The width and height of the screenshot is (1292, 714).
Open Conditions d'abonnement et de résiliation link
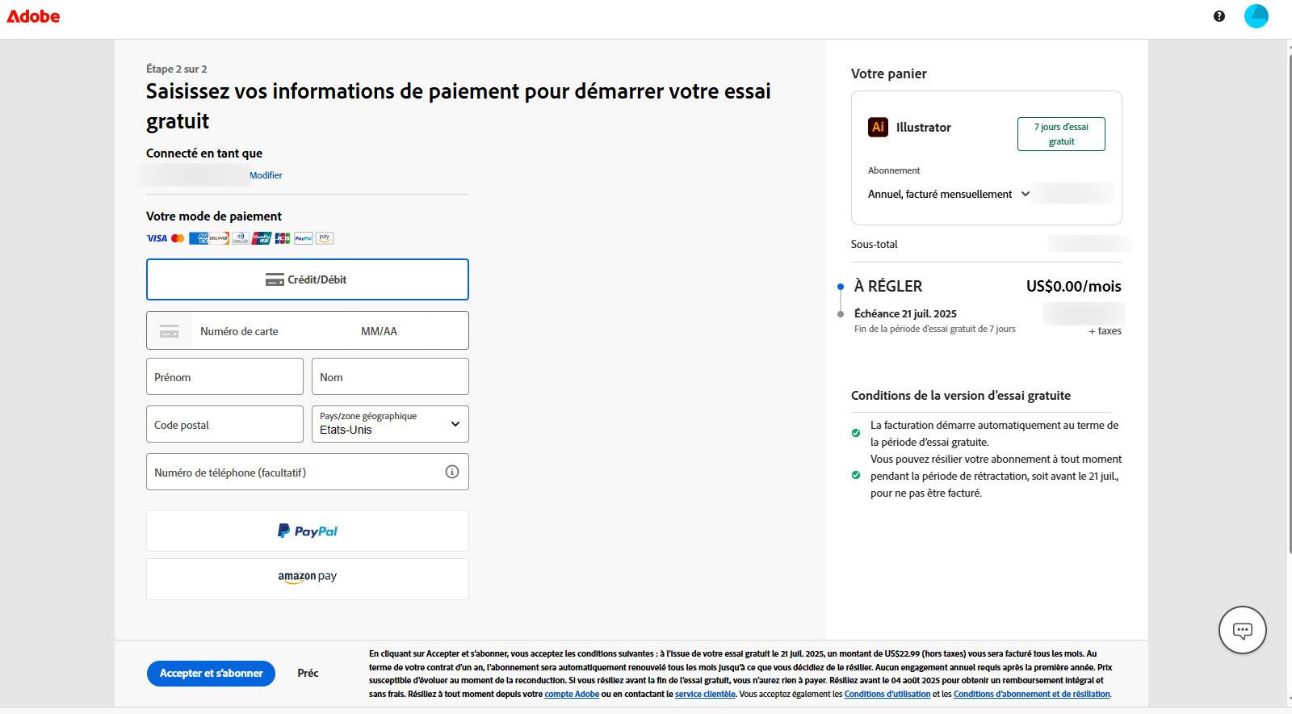point(1032,694)
